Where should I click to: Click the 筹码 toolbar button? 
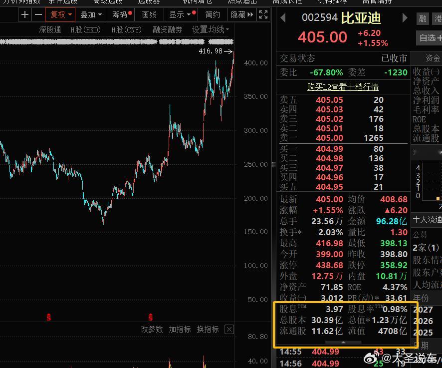pyautogui.click(x=120, y=14)
